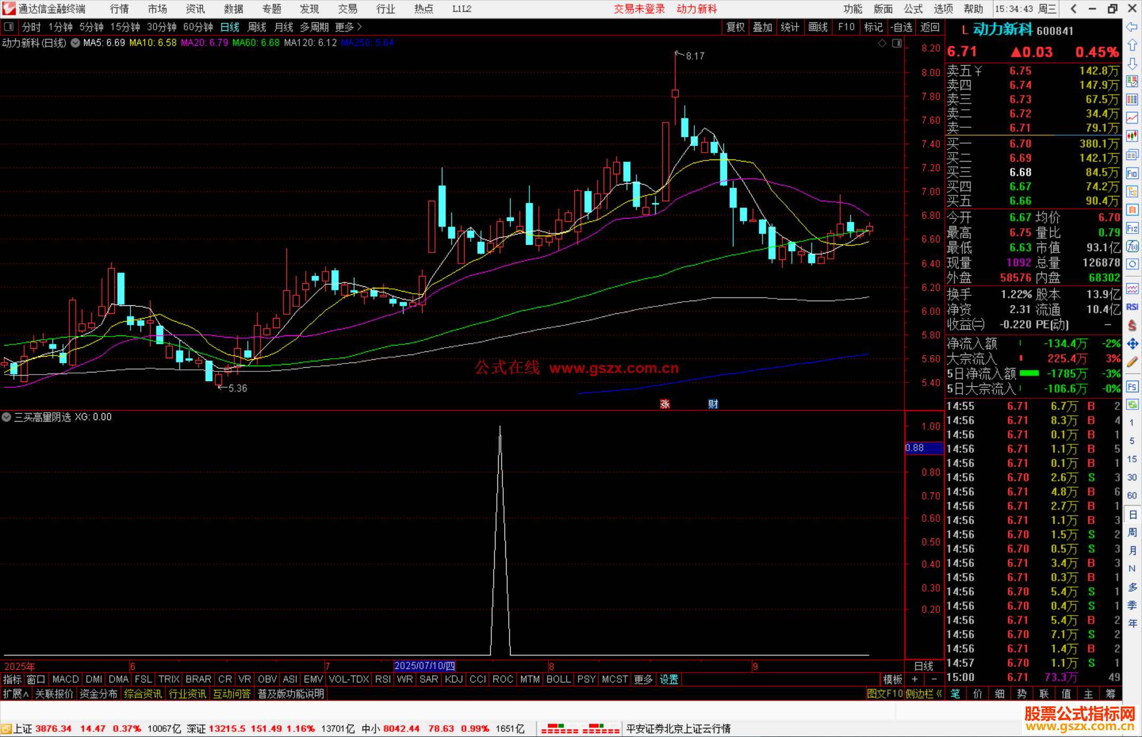
Task: Switch to 5 minute period in sidebar
Action: tap(1131, 441)
